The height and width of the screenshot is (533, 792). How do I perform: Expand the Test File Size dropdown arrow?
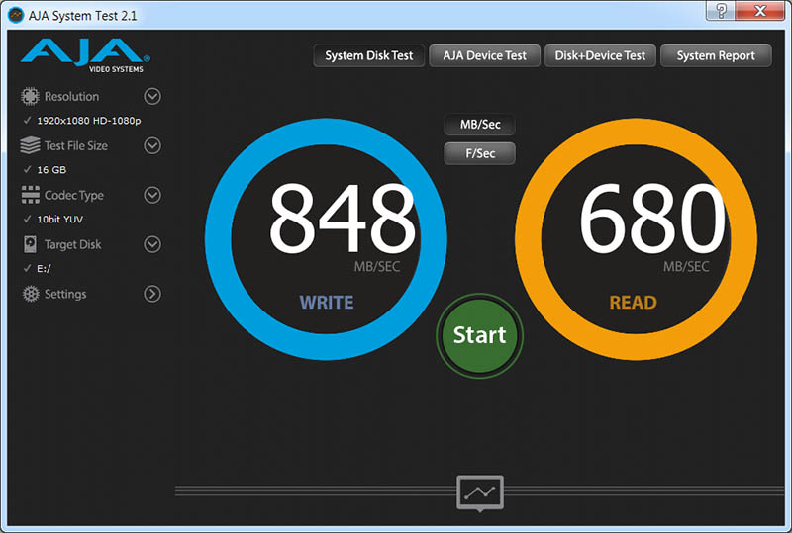pyautogui.click(x=152, y=145)
